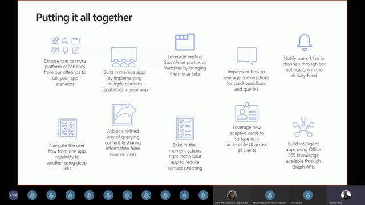This screenshot has height=205, width=365.
Task: Select the tabs window icon above SharePoint text
Action: click(185, 42)
